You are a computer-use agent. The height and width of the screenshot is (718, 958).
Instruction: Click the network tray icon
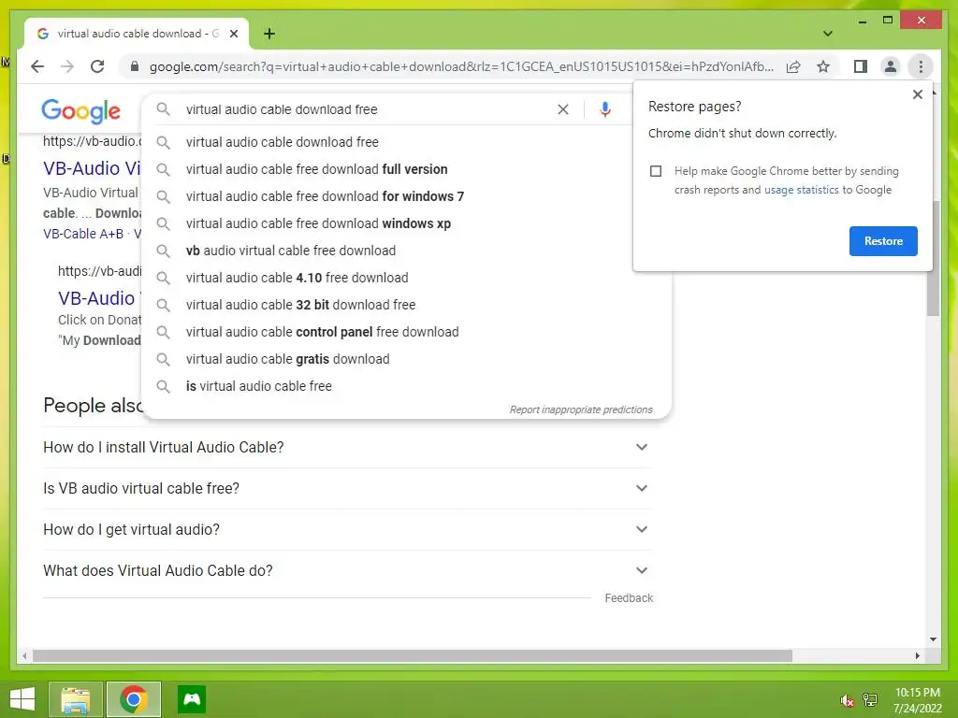pyautogui.click(x=870, y=700)
